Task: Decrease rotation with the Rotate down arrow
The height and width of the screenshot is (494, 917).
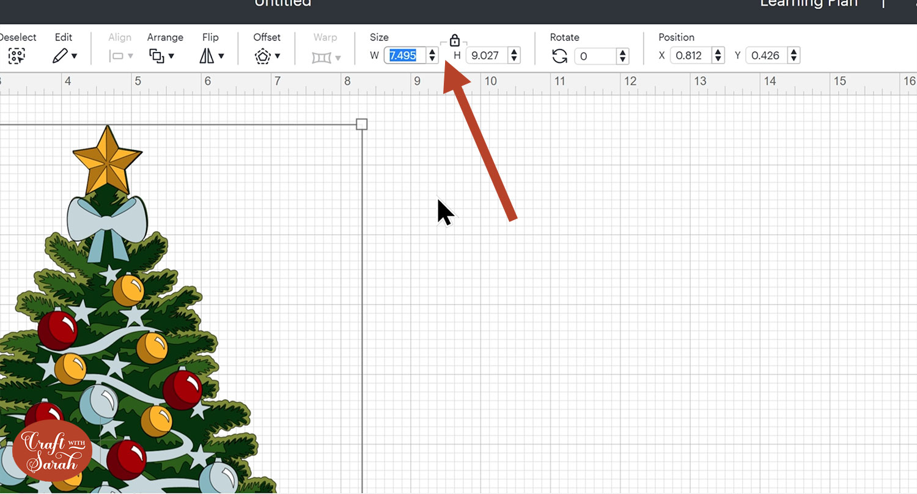Action: (623, 60)
